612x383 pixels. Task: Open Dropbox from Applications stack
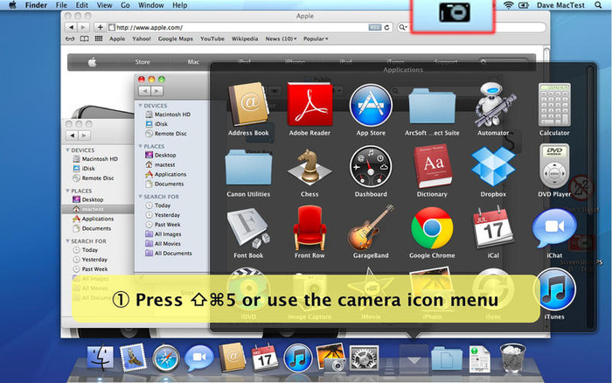(493, 167)
